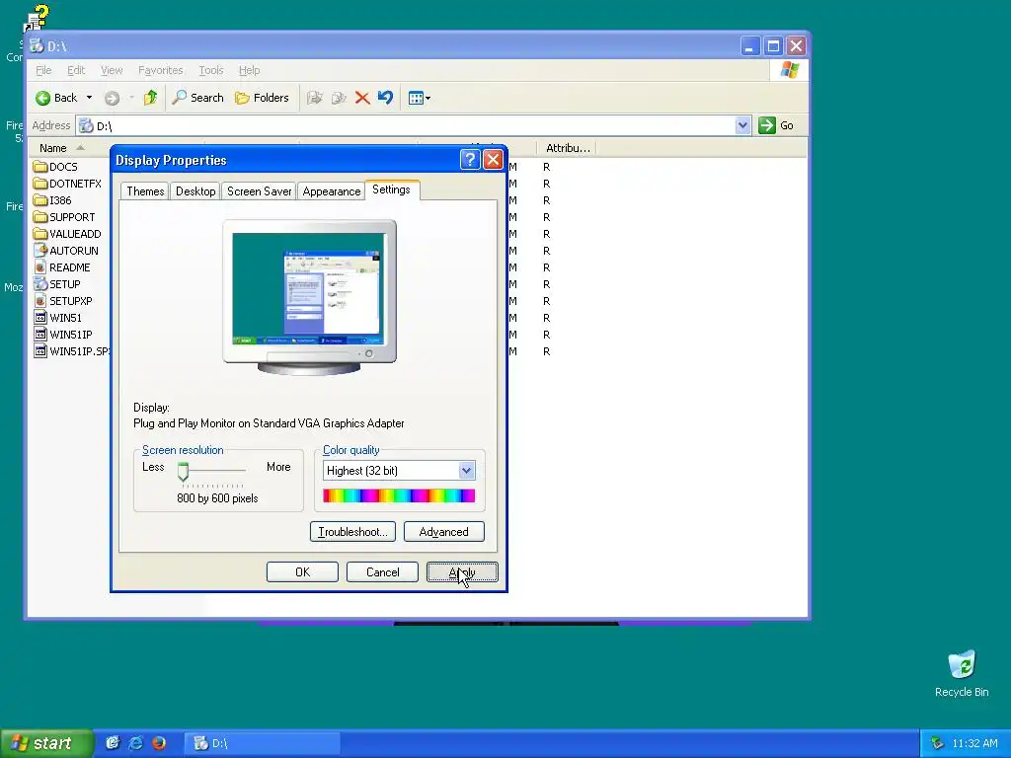Click the Move To toolbar icon
This screenshot has width=1011, height=758.
tap(315, 98)
